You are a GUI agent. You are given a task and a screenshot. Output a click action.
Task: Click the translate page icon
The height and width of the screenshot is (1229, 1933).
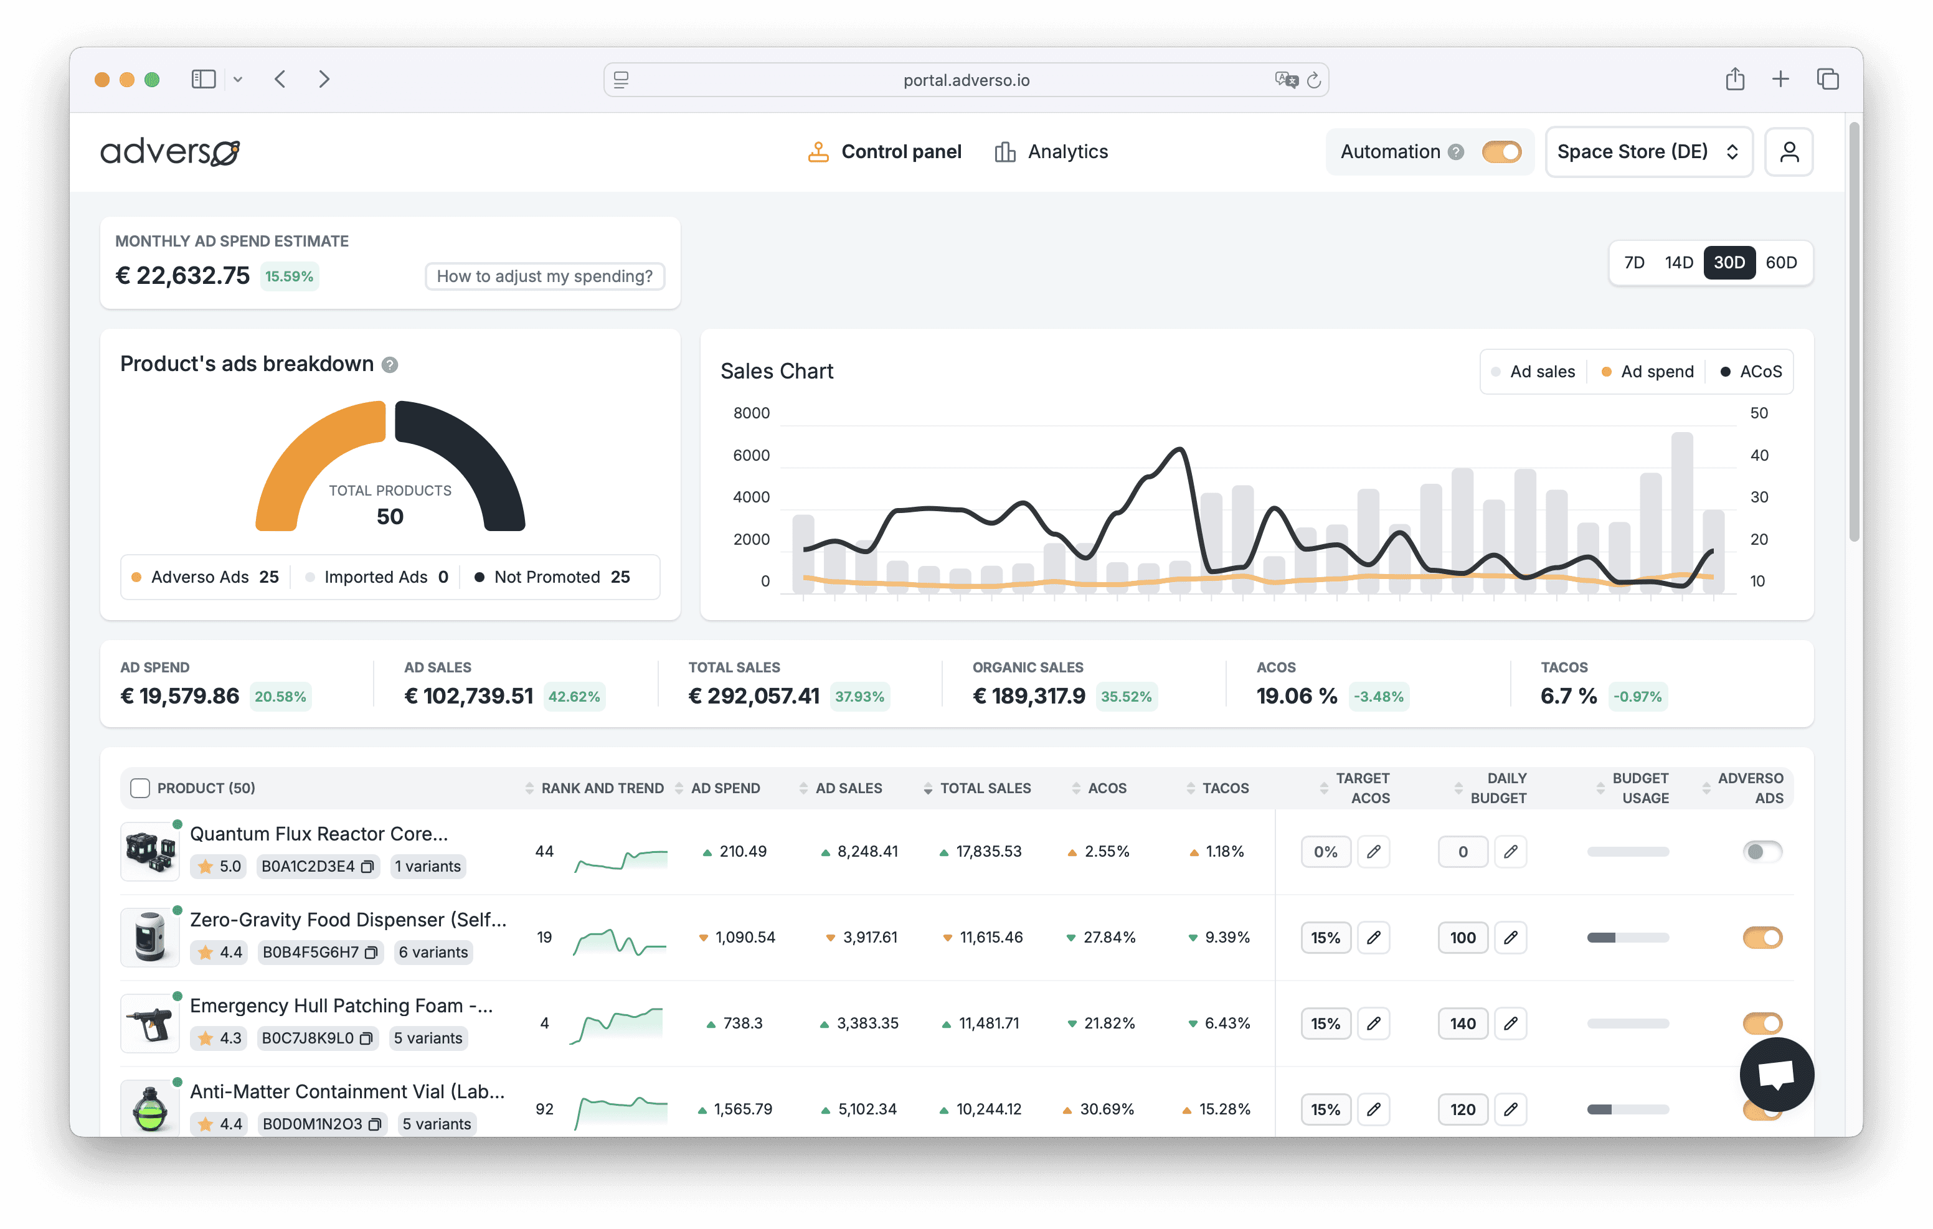(1285, 80)
